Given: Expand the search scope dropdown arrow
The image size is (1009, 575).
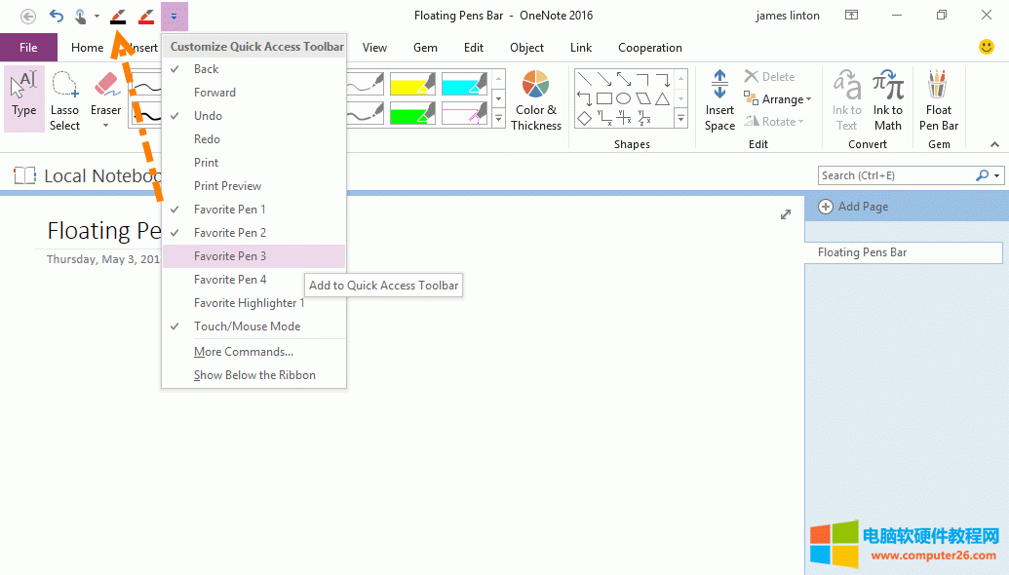Looking at the screenshot, I should pos(997,176).
